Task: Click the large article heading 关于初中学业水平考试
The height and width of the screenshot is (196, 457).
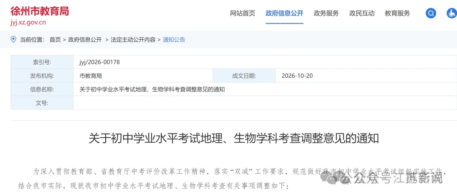Action: coord(234,139)
